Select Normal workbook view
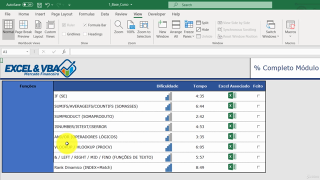Viewport: 320px width, 180px height. click(x=8, y=29)
